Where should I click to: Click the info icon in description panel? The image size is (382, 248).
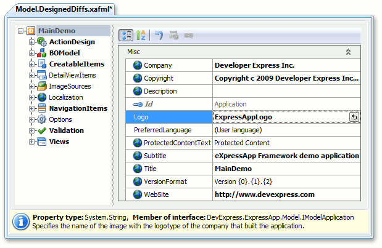[x=20, y=221]
